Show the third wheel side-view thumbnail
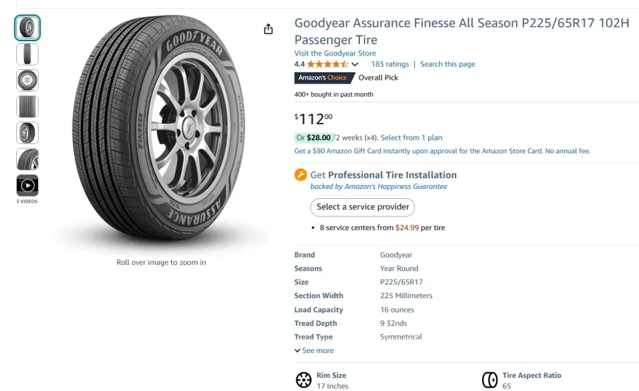Viewport: 639px width, 391px height. (27, 80)
